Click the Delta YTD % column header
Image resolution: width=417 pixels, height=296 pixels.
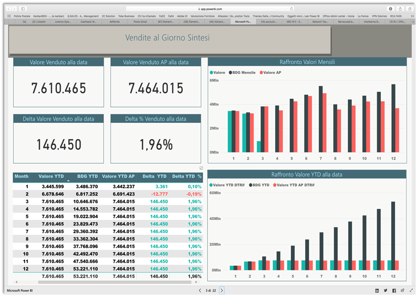point(187,176)
